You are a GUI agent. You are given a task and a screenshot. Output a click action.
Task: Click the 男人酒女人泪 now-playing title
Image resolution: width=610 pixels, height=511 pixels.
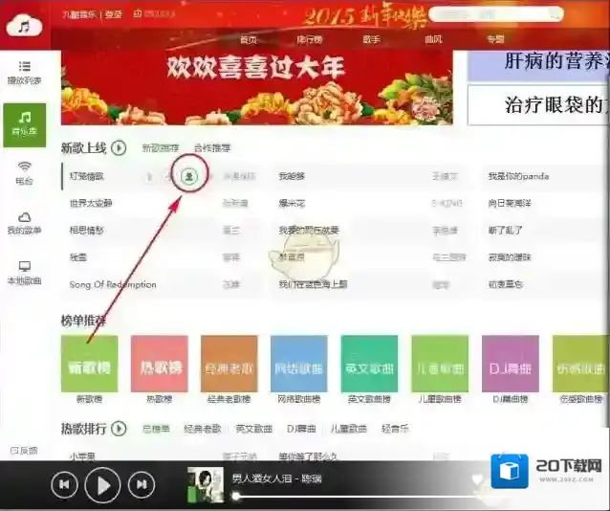276,478
